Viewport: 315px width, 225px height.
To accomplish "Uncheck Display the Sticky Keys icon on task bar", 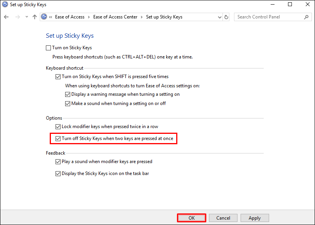I will point(58,174).
